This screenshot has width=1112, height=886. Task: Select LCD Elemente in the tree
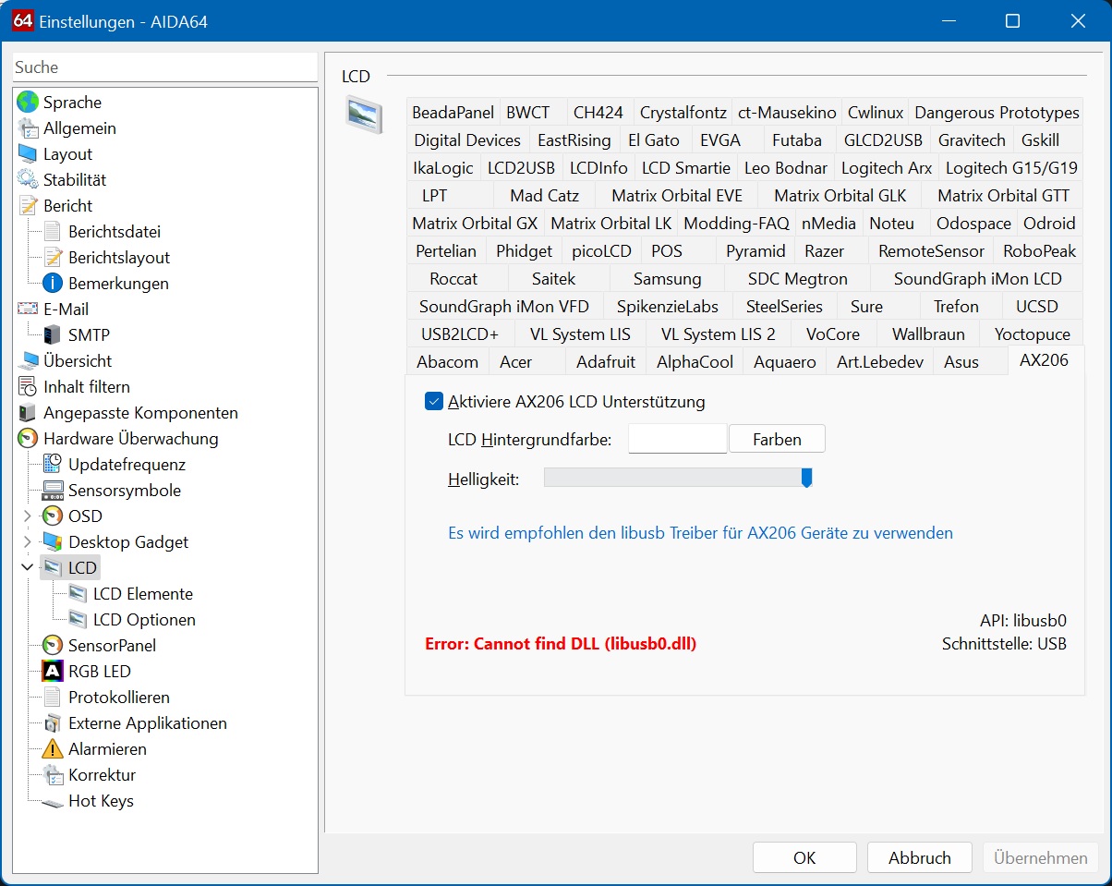click(x=143, y=594)
